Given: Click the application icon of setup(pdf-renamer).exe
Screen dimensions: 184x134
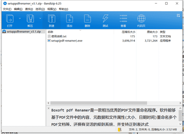Looking at the screenshot, I should tap(49, 41).
